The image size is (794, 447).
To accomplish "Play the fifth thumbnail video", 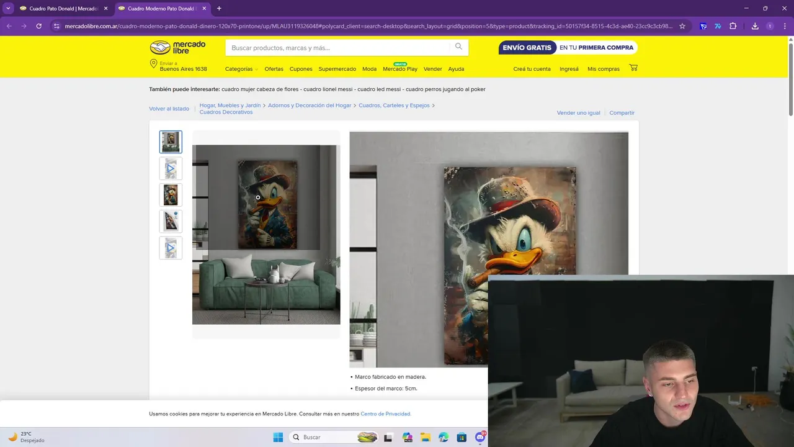I will pos(171,248).
